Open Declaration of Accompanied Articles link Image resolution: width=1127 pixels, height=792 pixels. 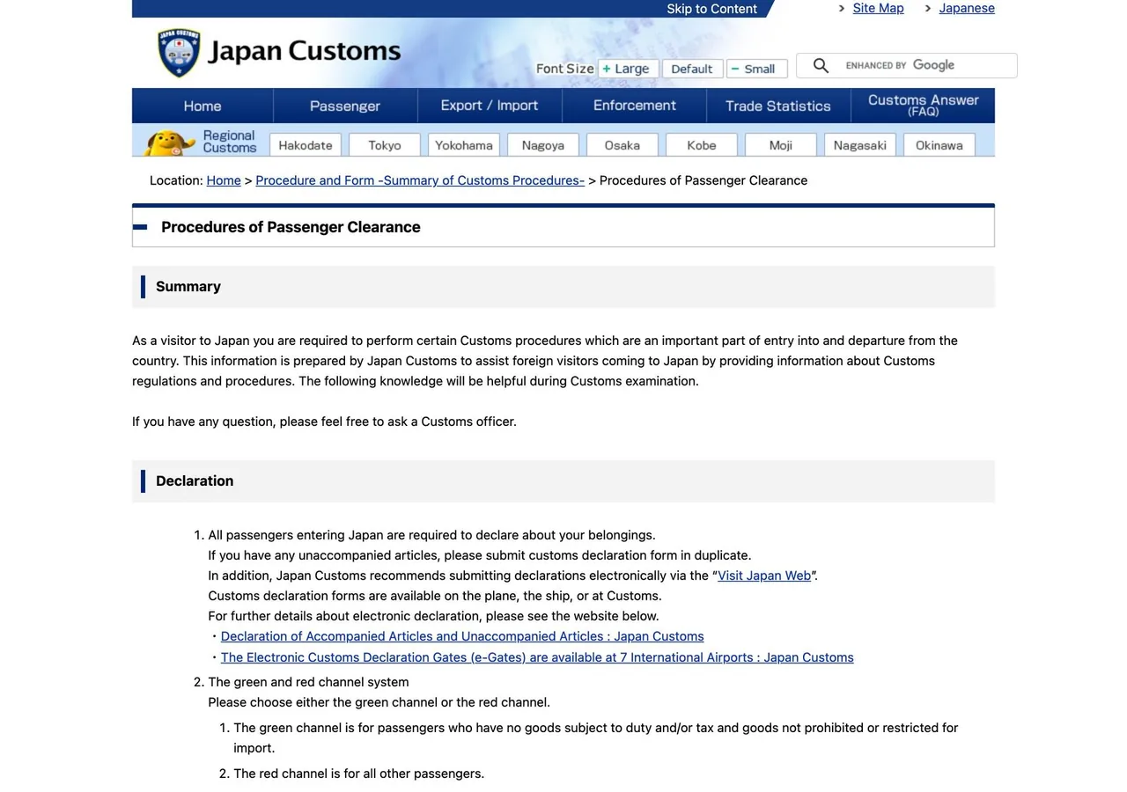462,636
